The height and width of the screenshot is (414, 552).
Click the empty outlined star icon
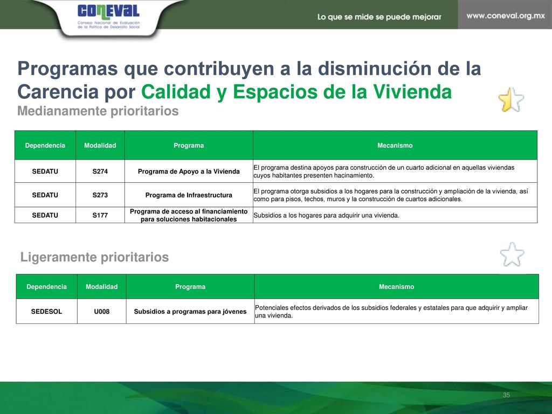coord(512,254)
